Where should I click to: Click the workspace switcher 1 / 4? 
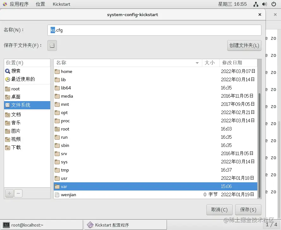271,225
